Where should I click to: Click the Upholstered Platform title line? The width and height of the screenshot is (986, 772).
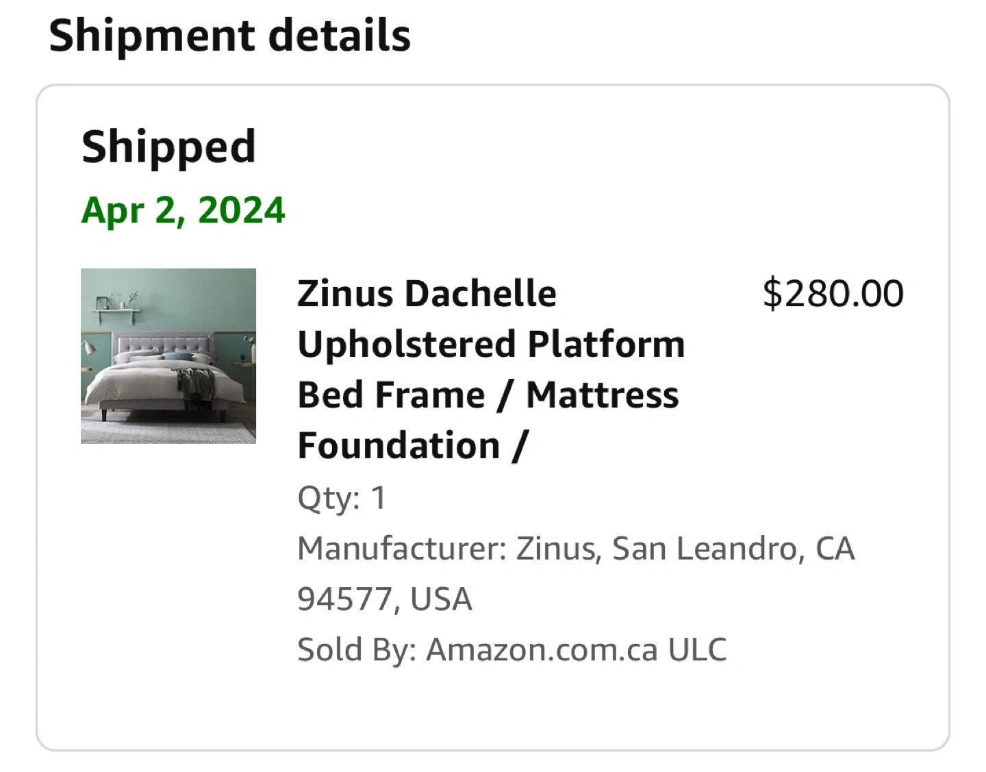(x=491, y=345)
